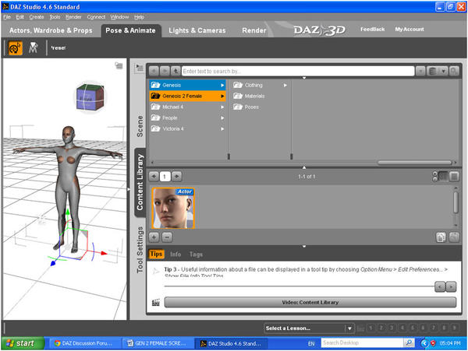This screenshot has width=468, height=351.
Task: Click the Search Desktop taskbar field
Action: (x=362, y=343)
